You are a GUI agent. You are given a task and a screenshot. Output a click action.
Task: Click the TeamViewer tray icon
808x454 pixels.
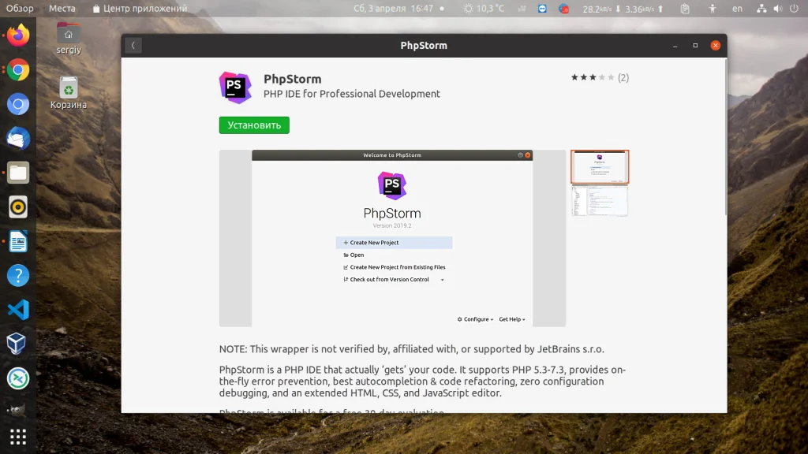pyautogui.click(x=541, y=9)
